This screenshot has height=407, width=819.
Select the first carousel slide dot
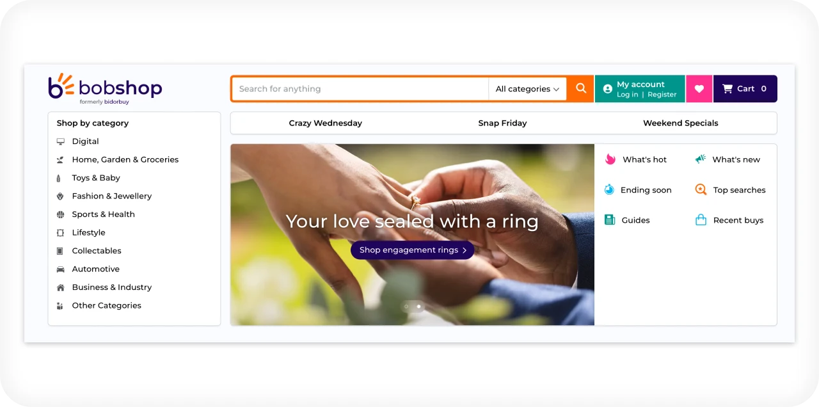[406, 307]
